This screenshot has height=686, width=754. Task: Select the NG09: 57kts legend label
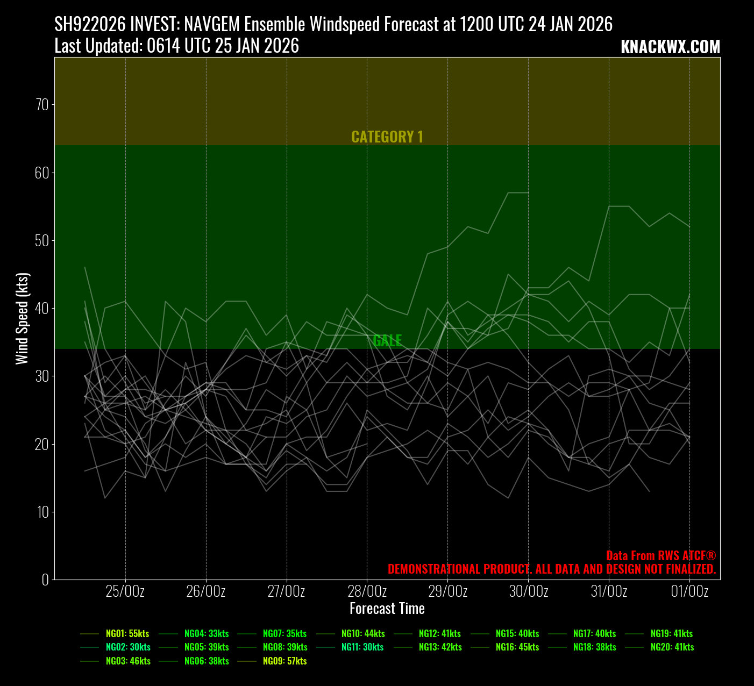pos(284,661)
